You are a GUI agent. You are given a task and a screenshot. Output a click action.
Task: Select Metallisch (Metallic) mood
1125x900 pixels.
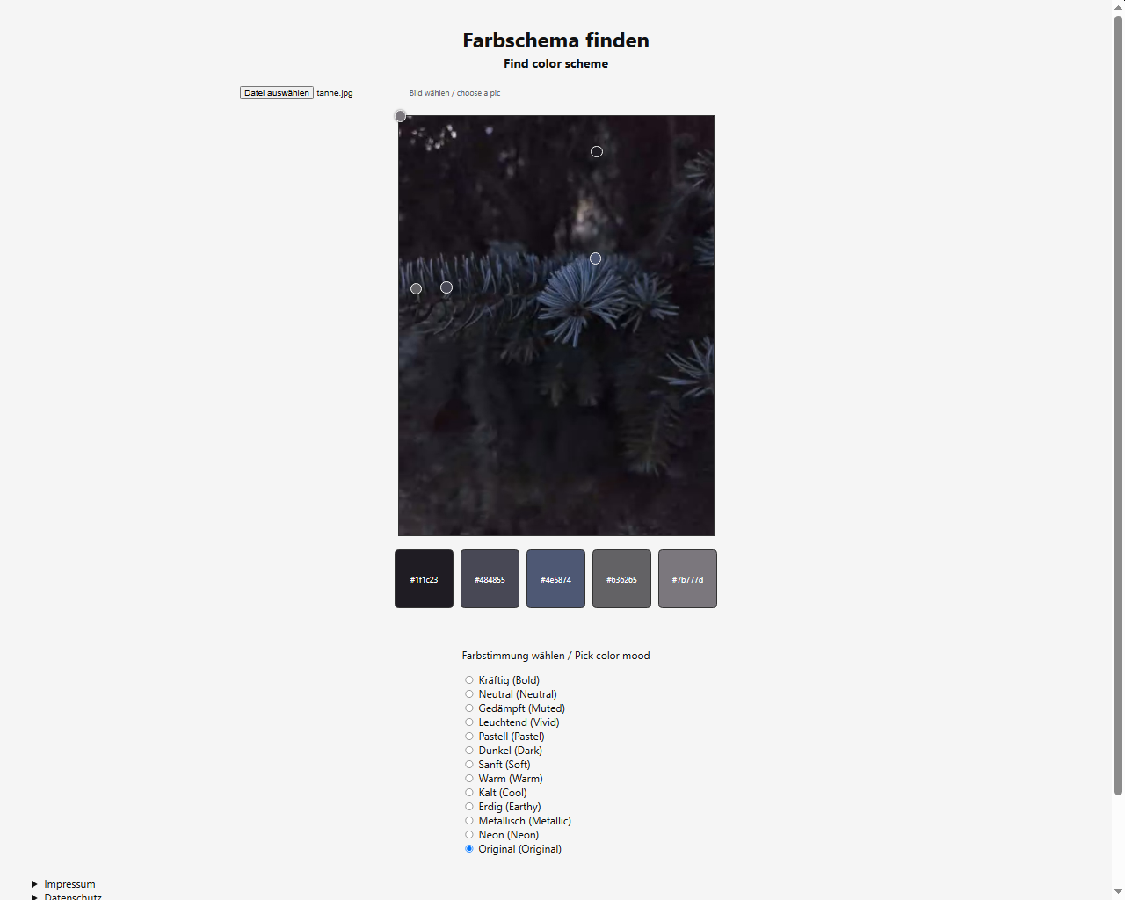point(469,821)
